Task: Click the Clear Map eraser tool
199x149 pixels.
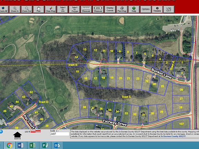Action: pos(50,9)
